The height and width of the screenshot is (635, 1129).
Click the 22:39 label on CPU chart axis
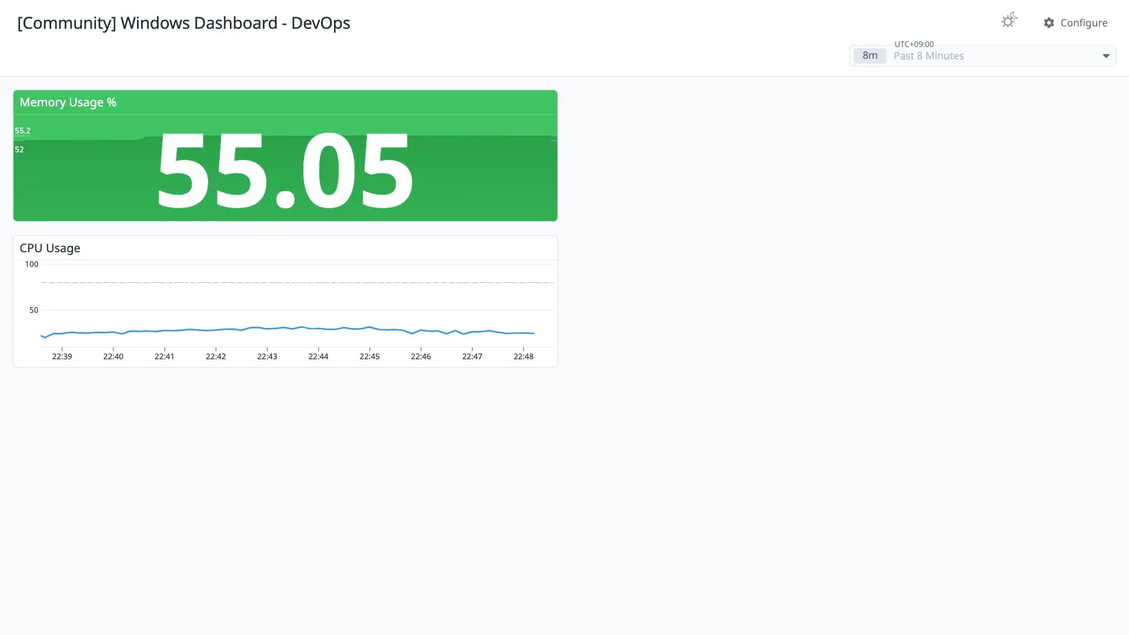[x=62, y=356]
